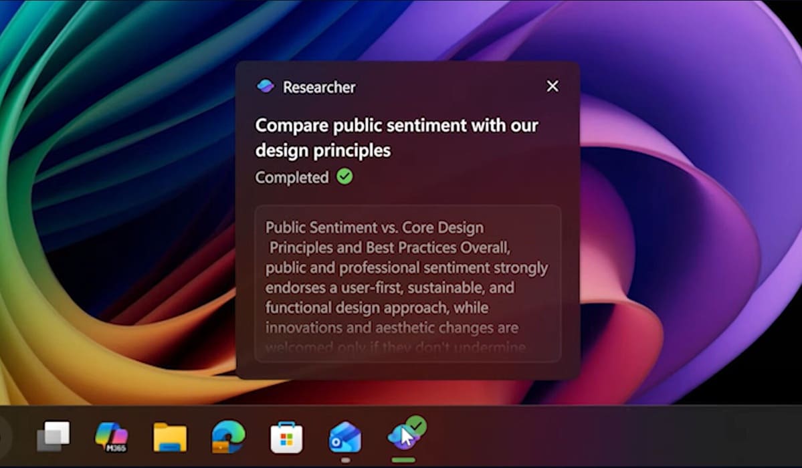This screenshot has height=468, width=802.
Task: Click the "Completed" status label
Action: [292, 178]
